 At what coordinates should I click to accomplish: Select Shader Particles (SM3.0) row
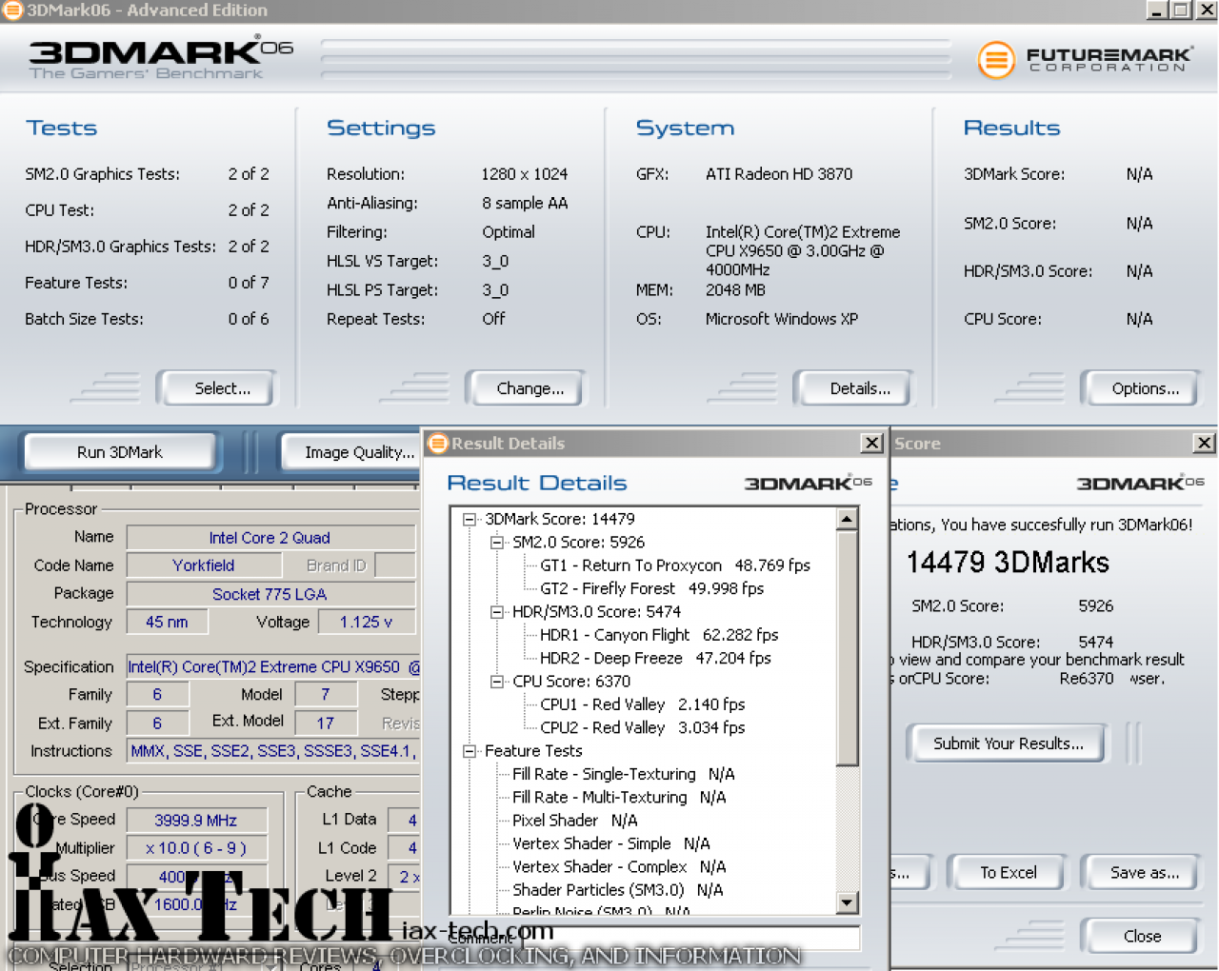click(617, 890)
